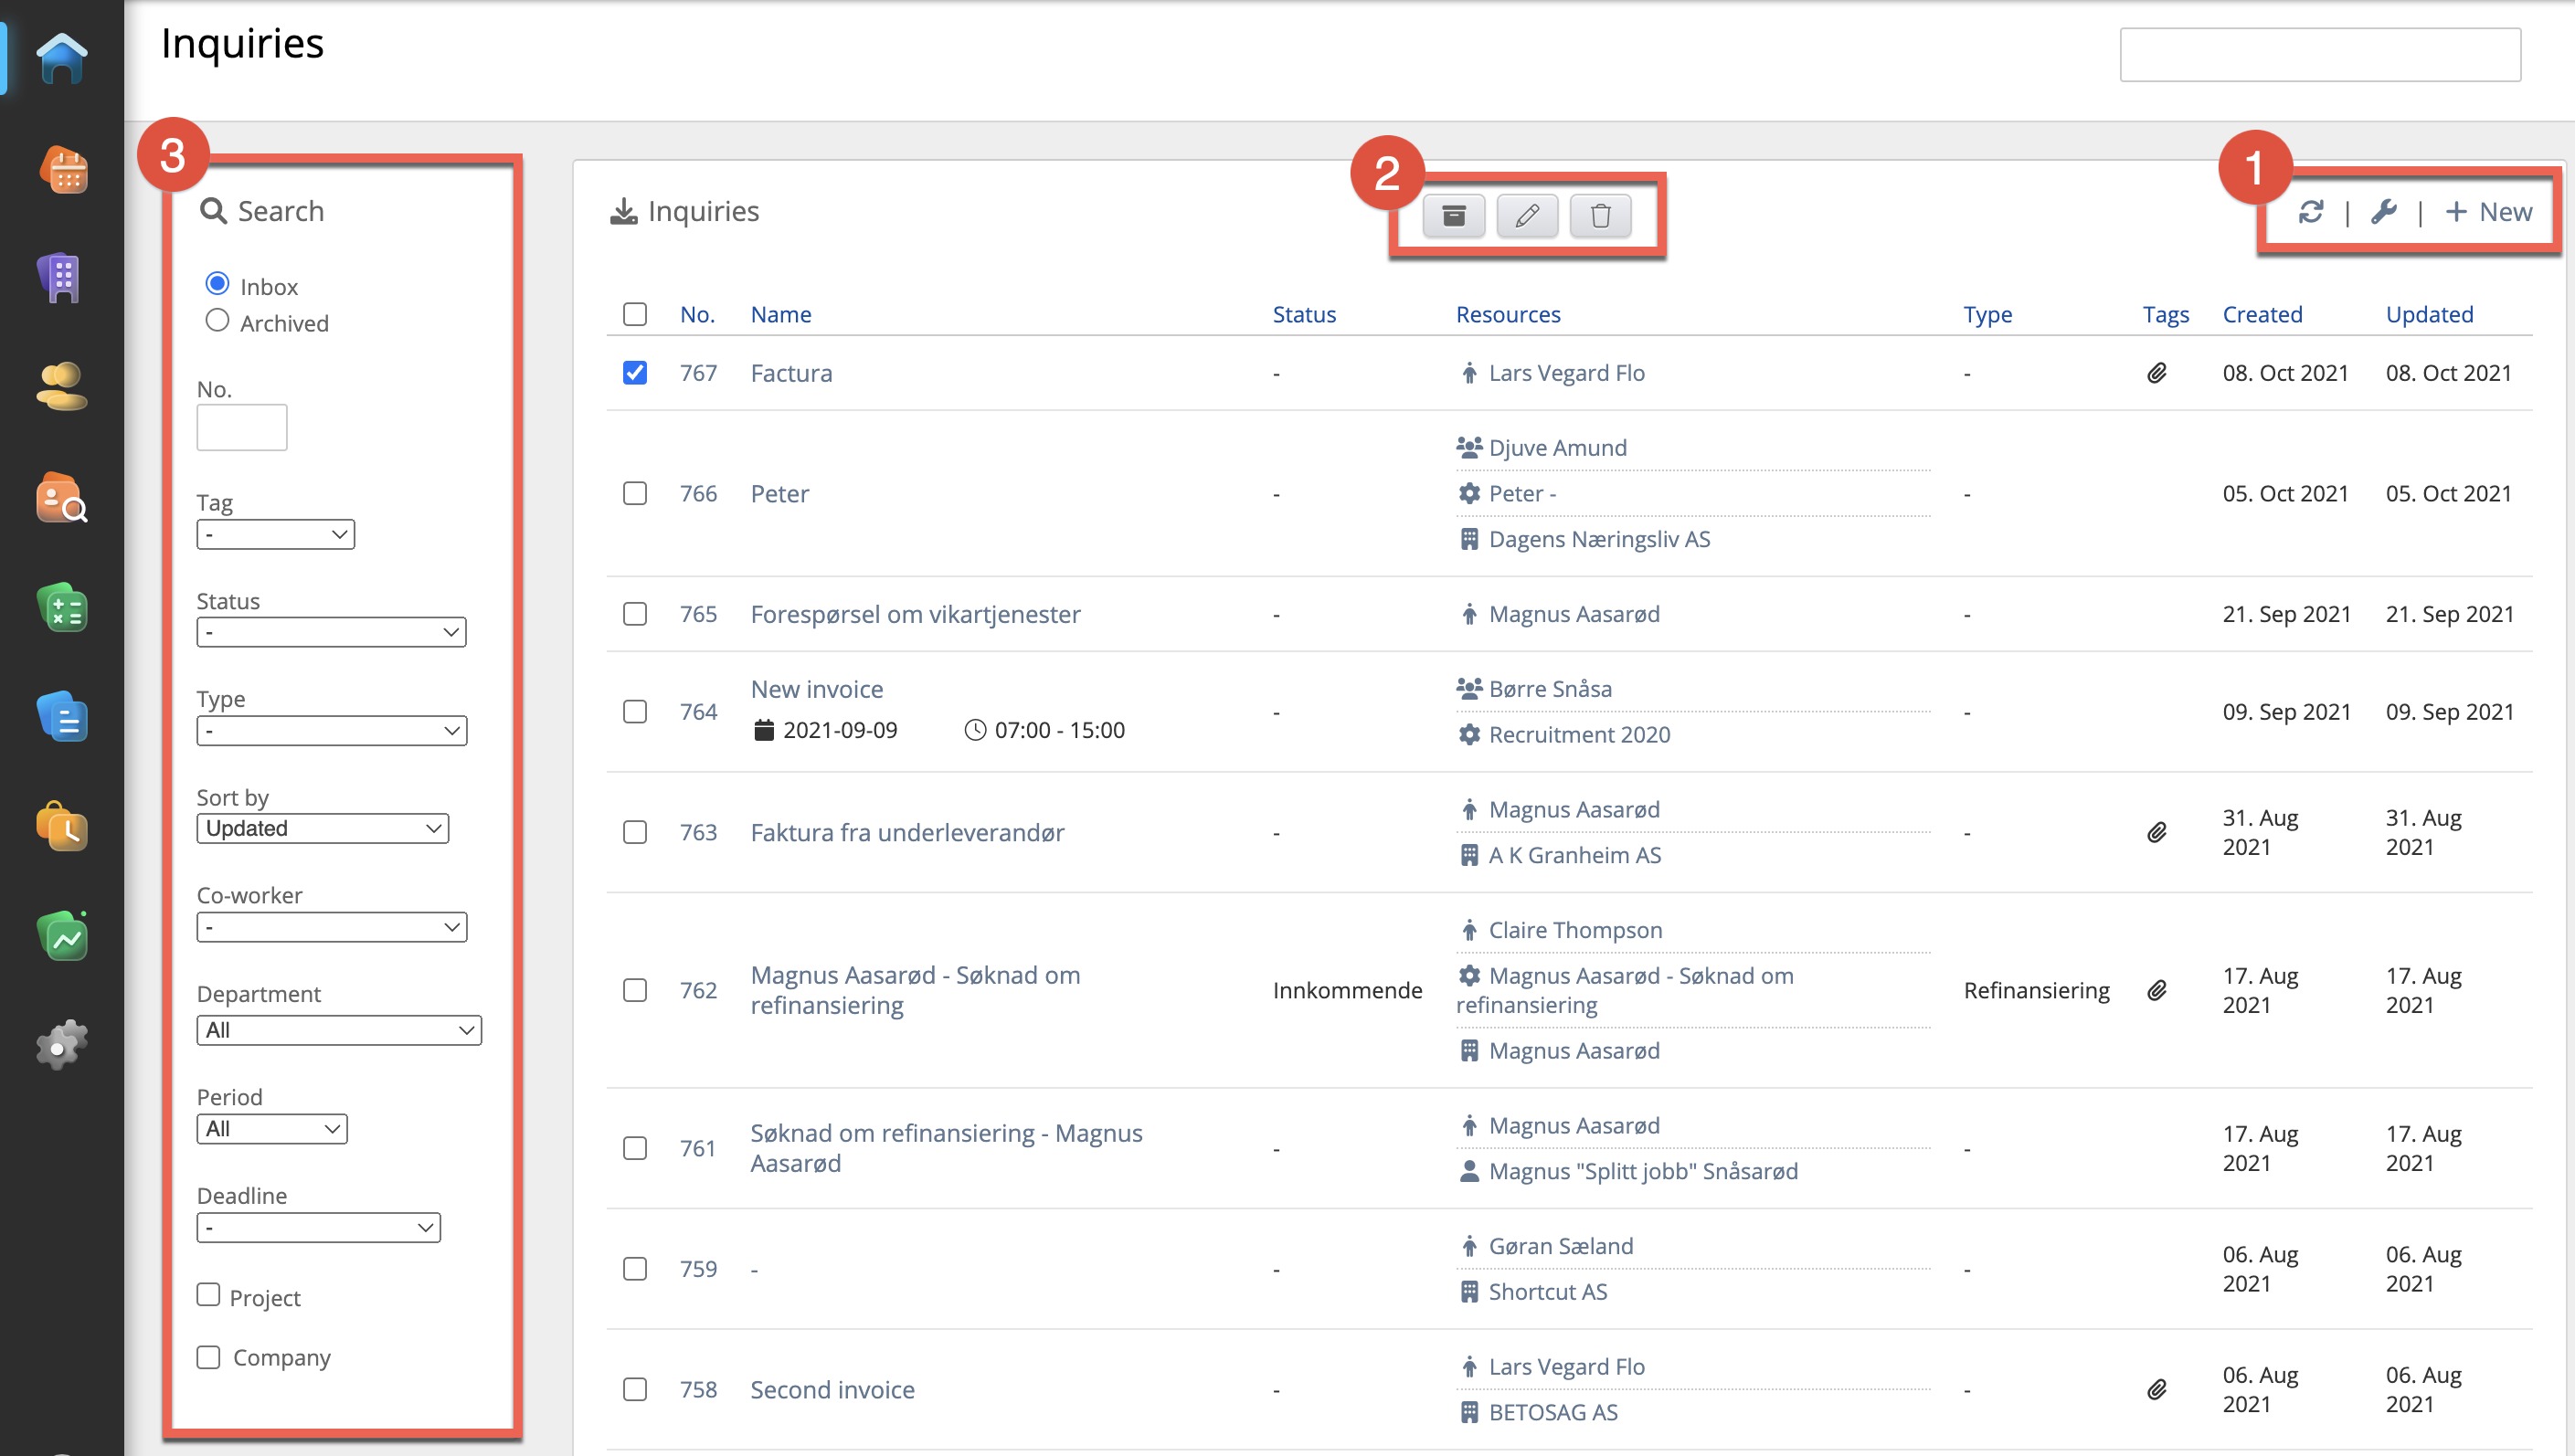Viewport: 2575px width, 1456px height.
Task: Click the refresh arrows icon
Action: tap(2310, 212)
